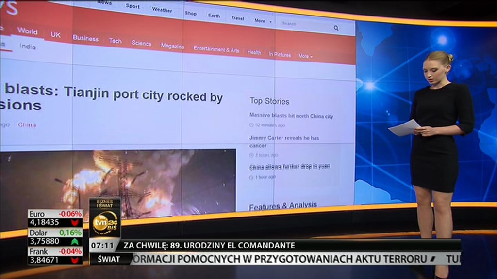Open the Sport section
This screenshot has width=497, height=279.
pos(133,6)
